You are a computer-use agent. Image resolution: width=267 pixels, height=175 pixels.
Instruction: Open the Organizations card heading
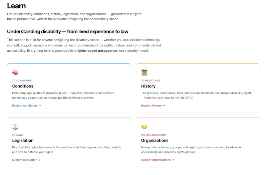tap(155, 140)
